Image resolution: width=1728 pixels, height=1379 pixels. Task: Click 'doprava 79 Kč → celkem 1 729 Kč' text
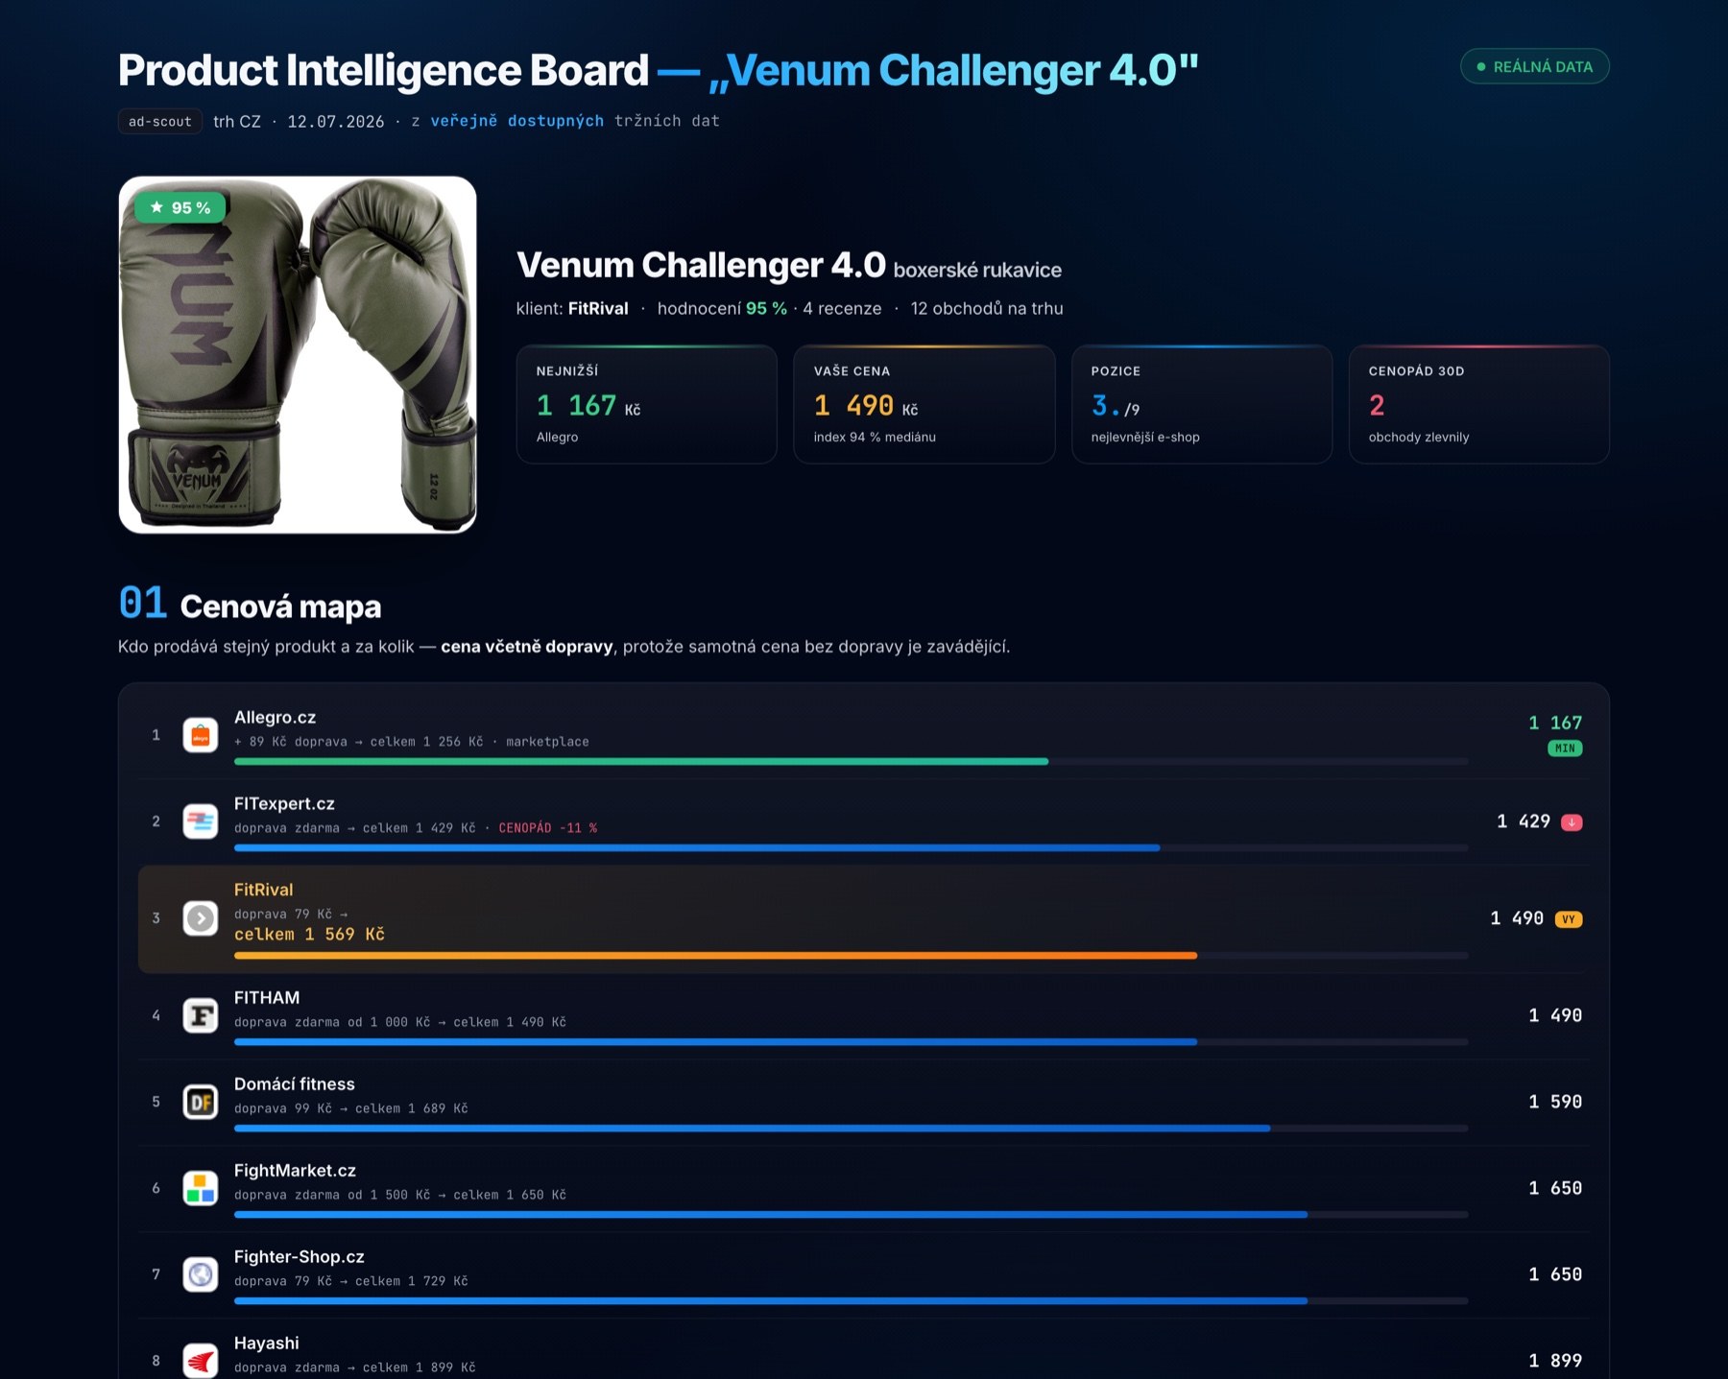(x=351, y=1281)
